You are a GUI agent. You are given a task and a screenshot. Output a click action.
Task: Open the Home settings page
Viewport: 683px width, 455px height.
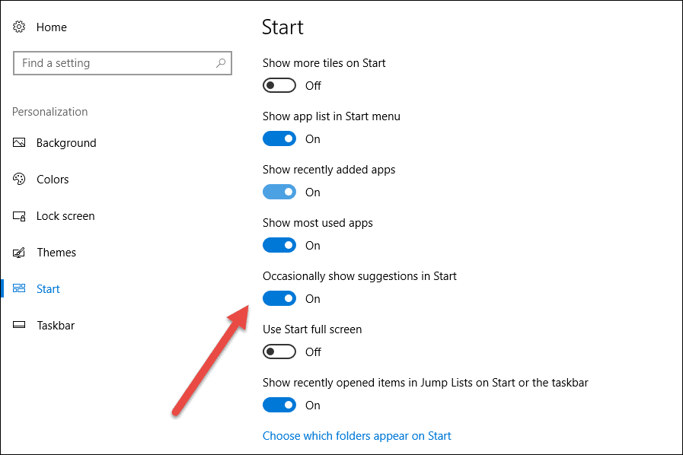(x=52, y=27)
